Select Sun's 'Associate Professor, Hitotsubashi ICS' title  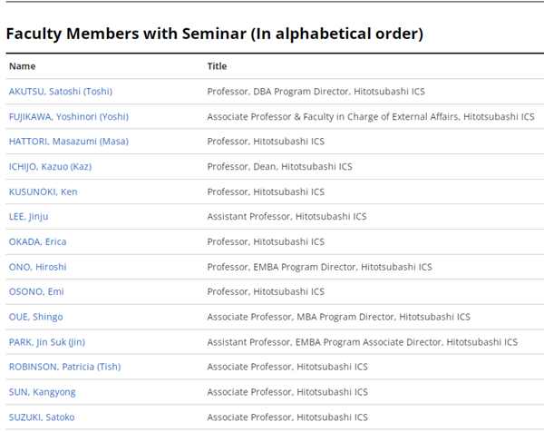(x=287, y=392)
